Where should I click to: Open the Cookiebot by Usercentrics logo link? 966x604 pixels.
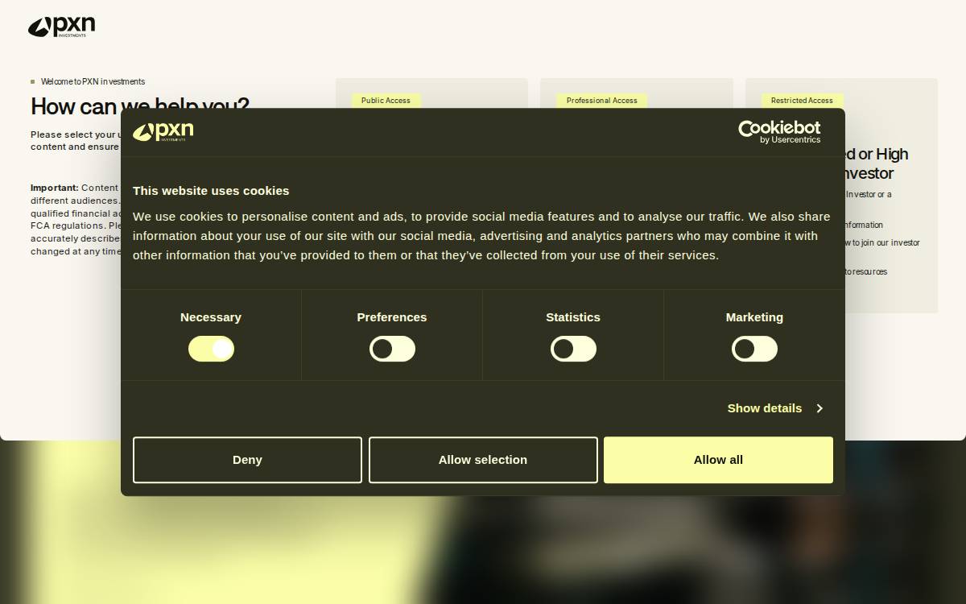coord(779,132)
